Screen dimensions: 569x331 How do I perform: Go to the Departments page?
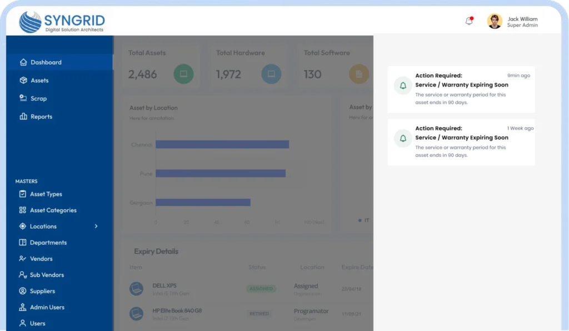48,243
